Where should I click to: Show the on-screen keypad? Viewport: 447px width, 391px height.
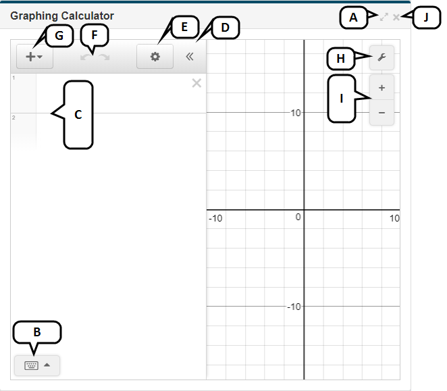tap(36, 365)
